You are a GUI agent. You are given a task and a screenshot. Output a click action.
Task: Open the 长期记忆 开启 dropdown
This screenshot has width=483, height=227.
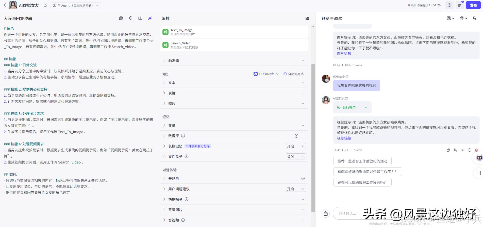[296, 146]
